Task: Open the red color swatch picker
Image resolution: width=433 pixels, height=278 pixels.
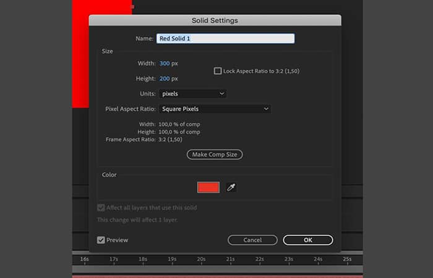Action: [208, 187]
